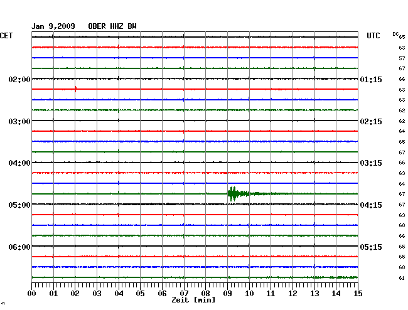Click the '14' minute axis tick label
This screenshot has height=310, width=408.
(336, 293)
